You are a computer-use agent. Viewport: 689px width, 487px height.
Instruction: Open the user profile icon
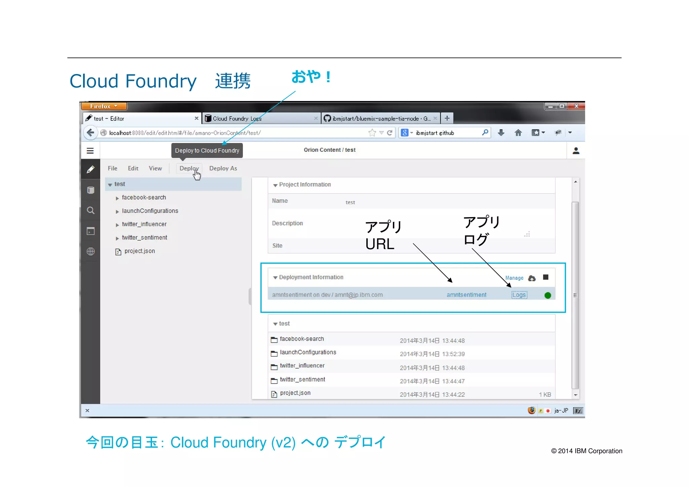(x=576, y=151)
